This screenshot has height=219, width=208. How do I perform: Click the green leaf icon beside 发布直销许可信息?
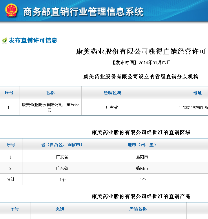coord(4,41)
